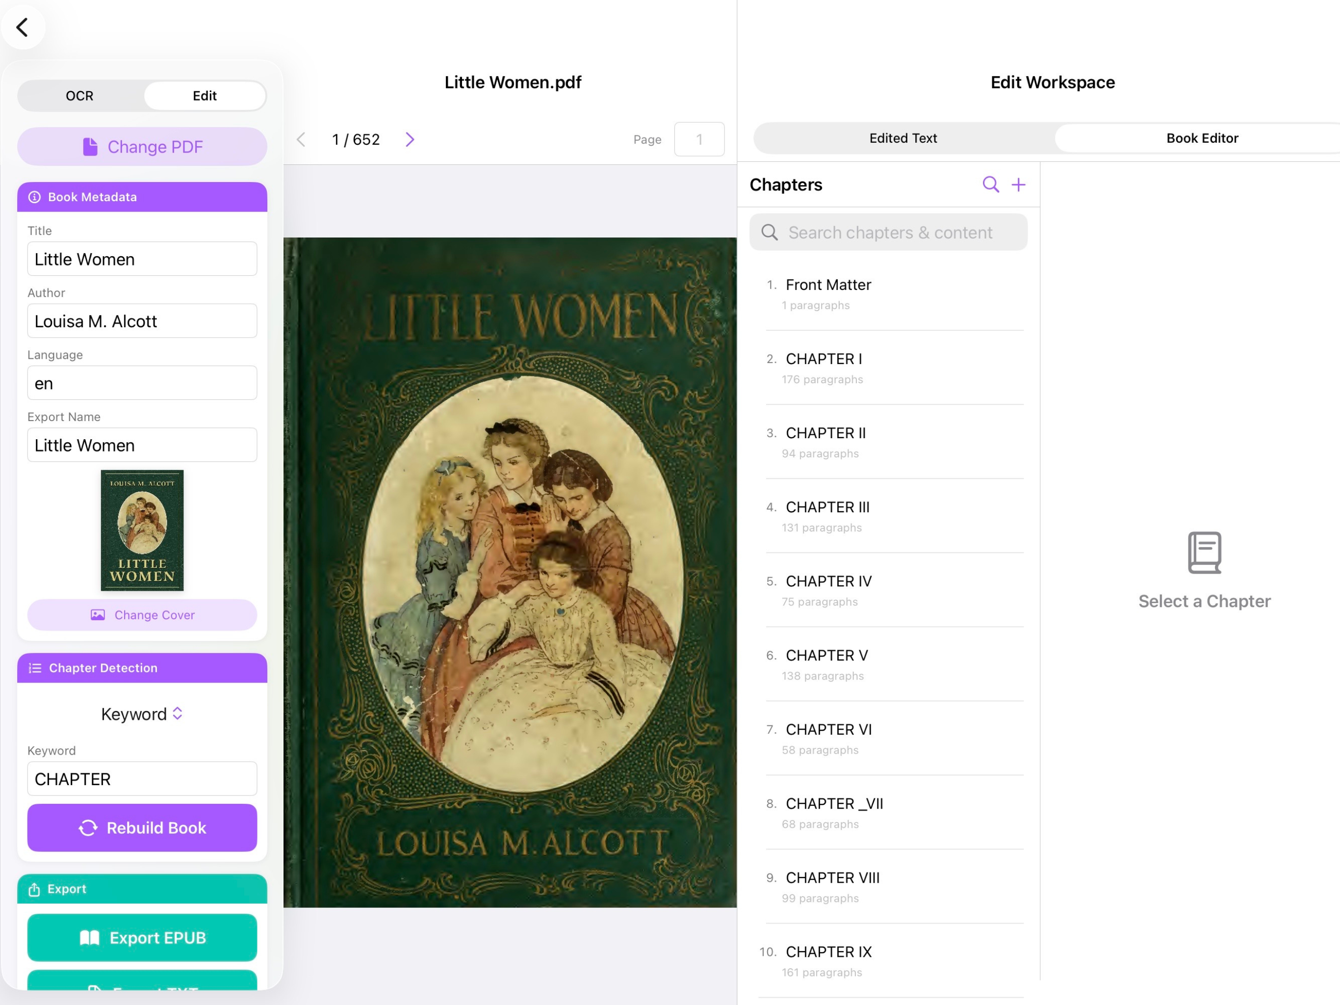Image resolution: width=1340 pixels, height=1005 pixels.
Task: Click the PDF page cover image
Action: [x=510, y=573]
